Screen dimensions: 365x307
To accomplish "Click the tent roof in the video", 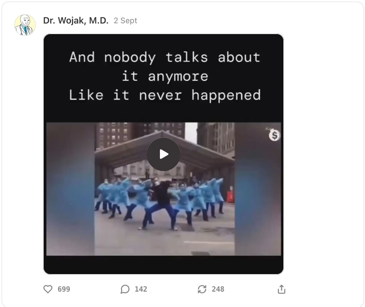I will click(x=164, y=148).
